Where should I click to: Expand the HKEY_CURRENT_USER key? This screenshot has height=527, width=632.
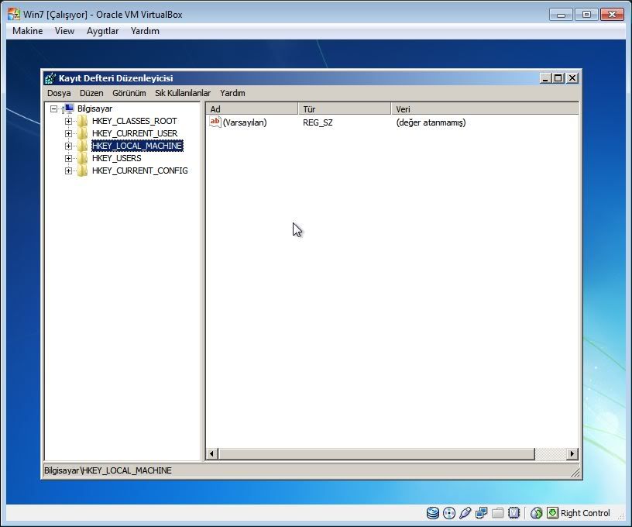pos(69,133)
